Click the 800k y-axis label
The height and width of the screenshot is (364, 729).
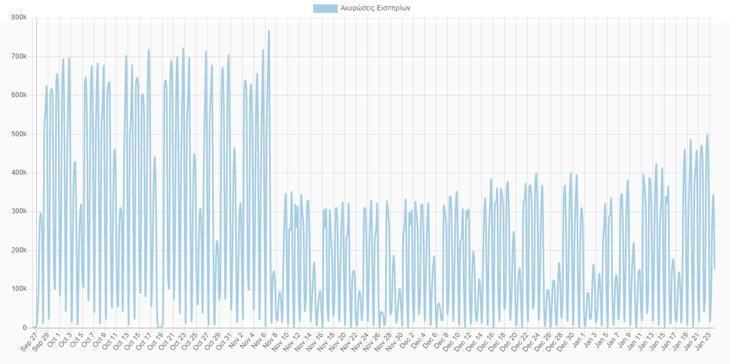coord(19,17)
